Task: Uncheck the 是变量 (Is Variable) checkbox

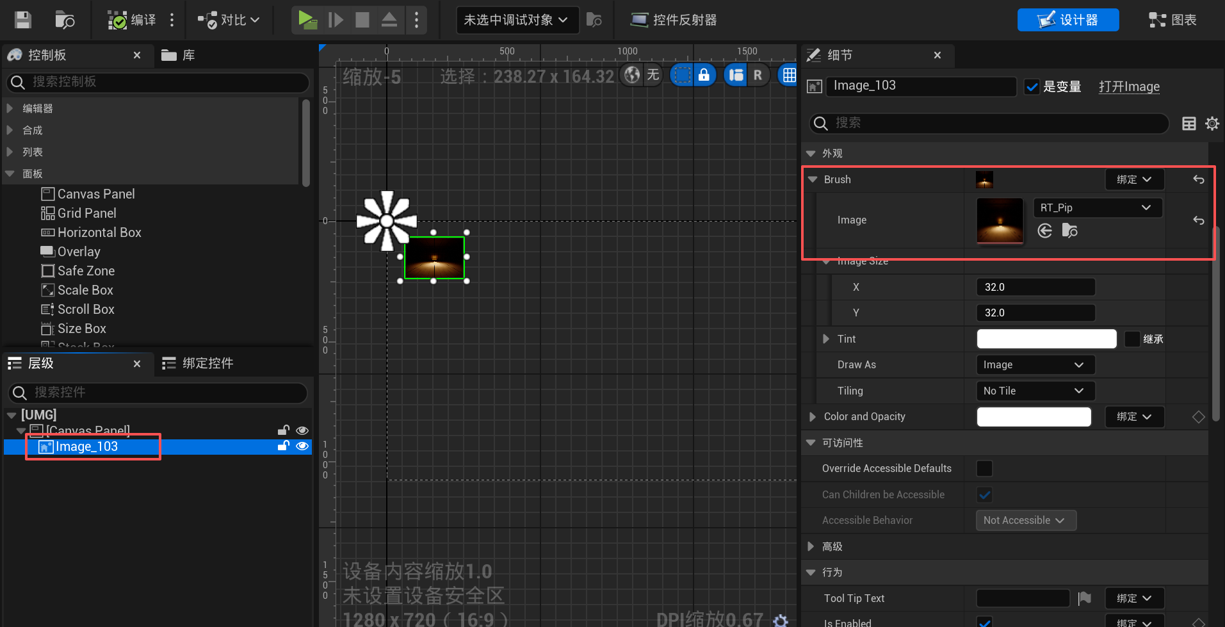Action: (x=1032, y=87)
